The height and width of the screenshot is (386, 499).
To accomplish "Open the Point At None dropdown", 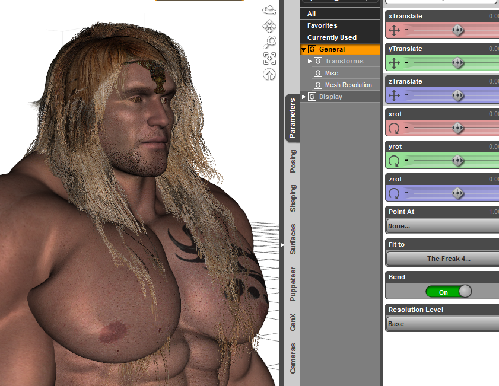I will click(x=443, y=226).
